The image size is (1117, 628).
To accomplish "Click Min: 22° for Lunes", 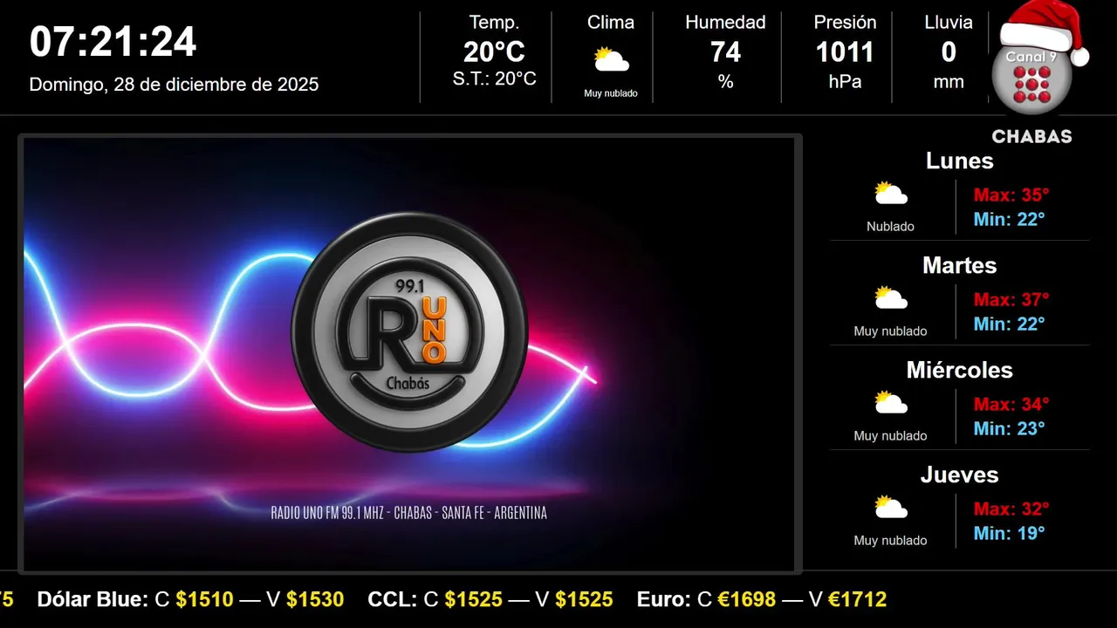I will 1009,219.
